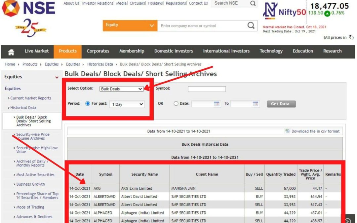Click the Home icon in navigation bar
Screen dimensions: 357x223
pos(11,52)
